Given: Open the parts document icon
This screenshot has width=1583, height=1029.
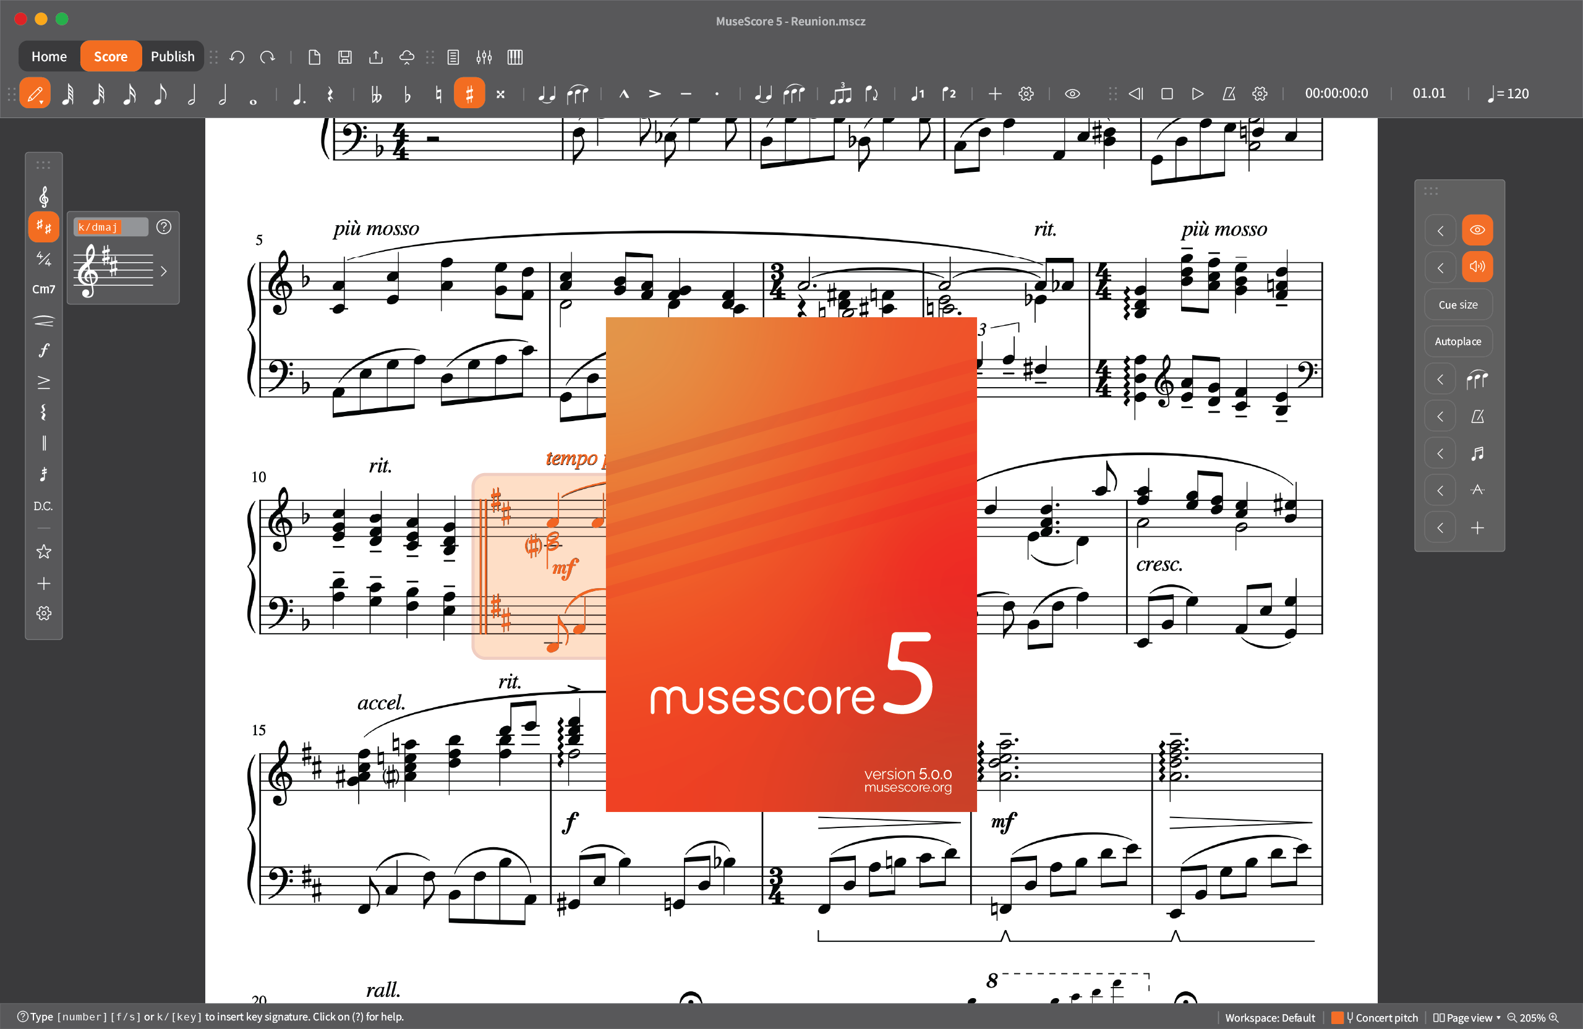Looking at the screenshot, I should pos(453,58).
